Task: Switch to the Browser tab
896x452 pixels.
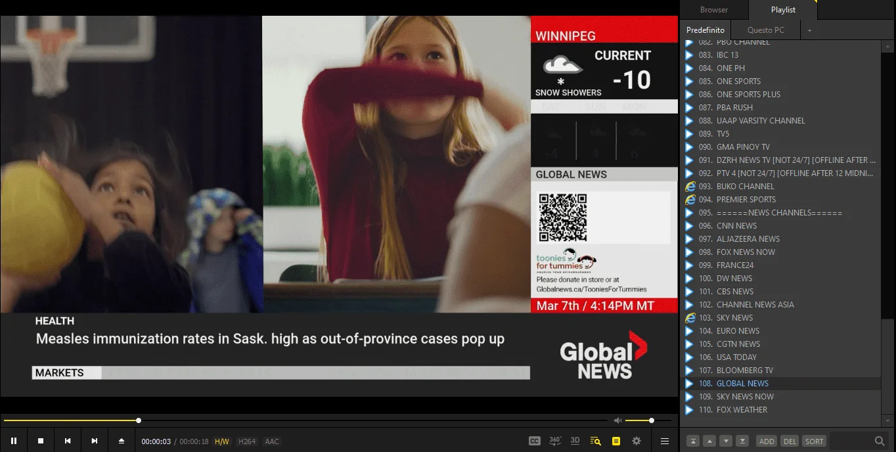Action: click(714, 10)
